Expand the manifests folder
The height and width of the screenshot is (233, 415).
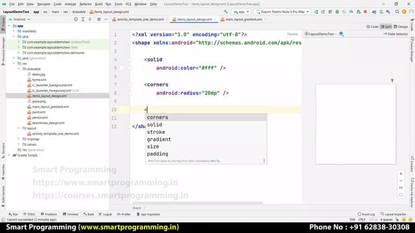(14, 31)
